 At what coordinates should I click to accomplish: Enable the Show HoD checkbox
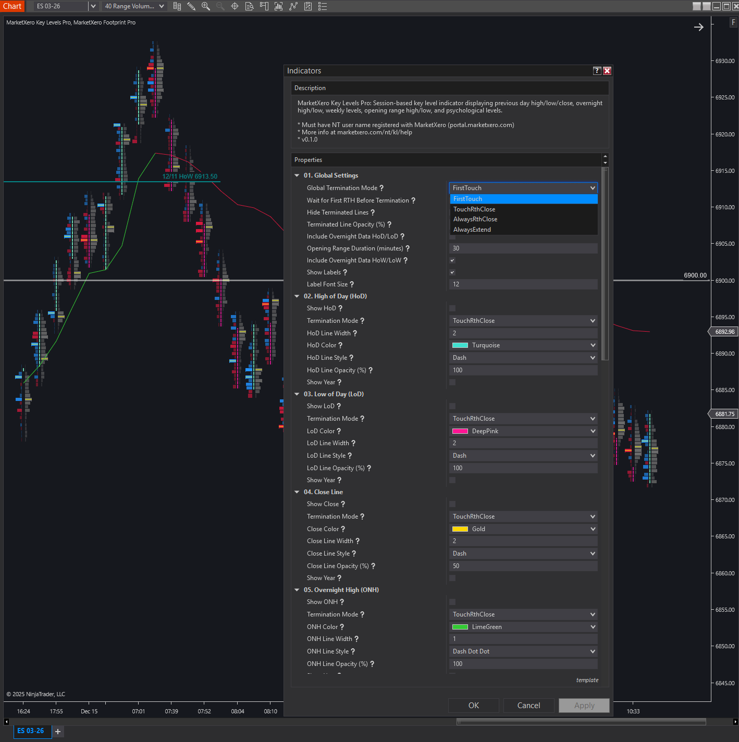click(452, 308)
